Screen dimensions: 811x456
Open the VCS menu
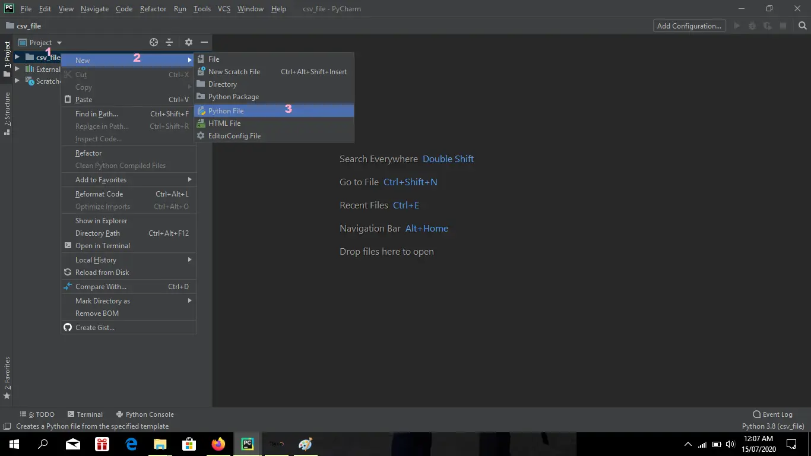224,8
